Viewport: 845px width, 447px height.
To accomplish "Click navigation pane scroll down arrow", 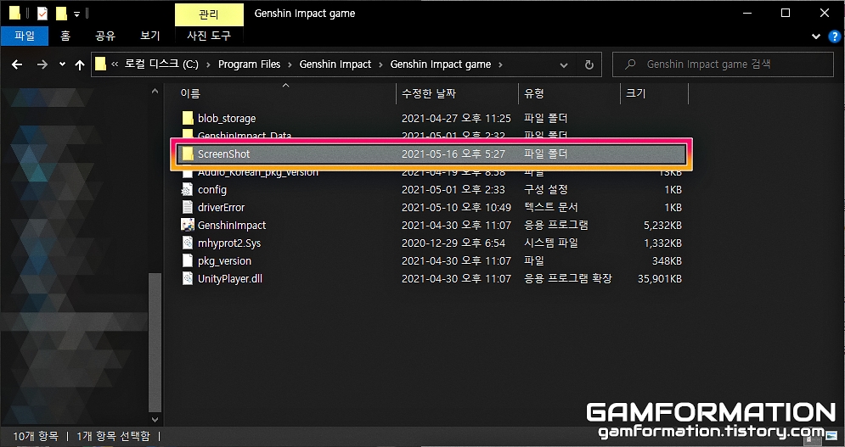I will coord(155,419).
